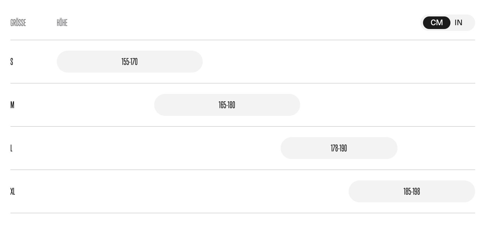Image resolution: width=485 pixels, height=236 pixels.
Task: Click the 178-190 height range bar
Action: click(x=339, y=148)
